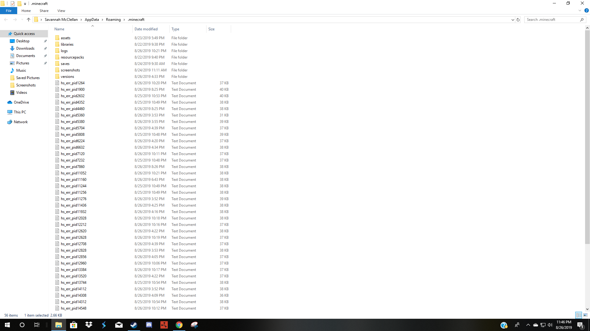Viewport: 590px width, 331px height.
Task: Open Quick Access Toolbar customize dropdown
Action: 25,4
